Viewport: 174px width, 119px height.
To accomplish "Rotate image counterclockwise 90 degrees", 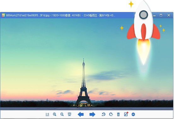I will 103,115.
